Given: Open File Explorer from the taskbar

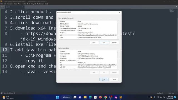Looking at the screenshot, I should tap(85, 97).
